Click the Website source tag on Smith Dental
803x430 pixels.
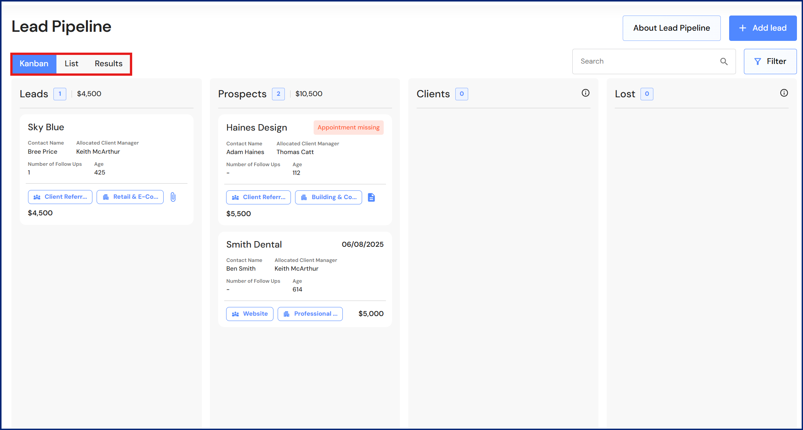pyautogui.click(x=250, y=314)
